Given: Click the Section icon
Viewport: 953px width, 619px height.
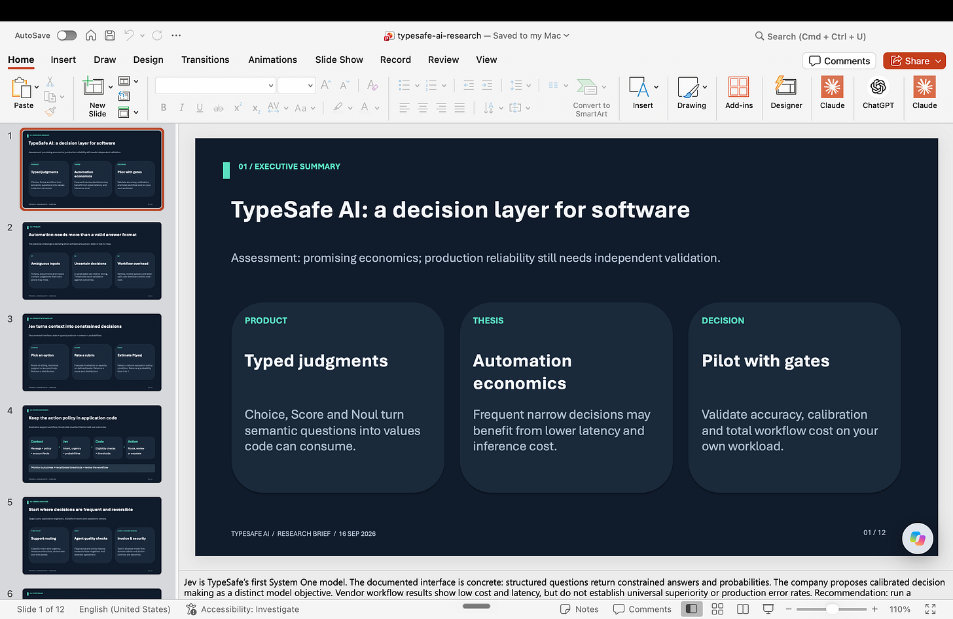Looking at the screenshot, I should [x=124, y=113].
